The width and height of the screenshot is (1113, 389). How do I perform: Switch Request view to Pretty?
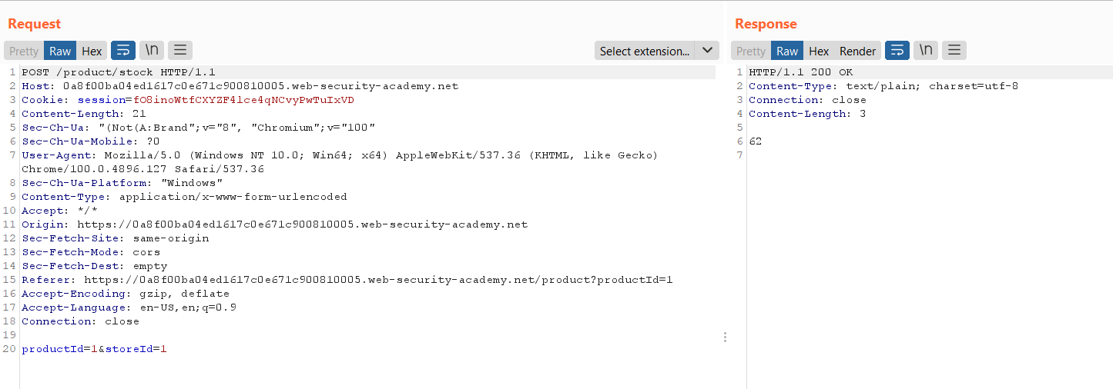24,51
